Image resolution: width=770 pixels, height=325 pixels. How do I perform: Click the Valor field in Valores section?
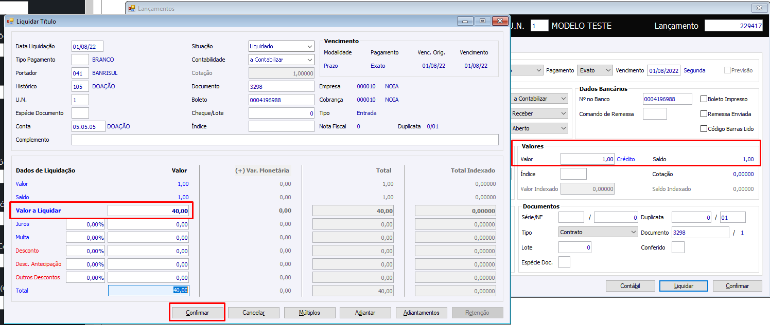coord(587,159)
